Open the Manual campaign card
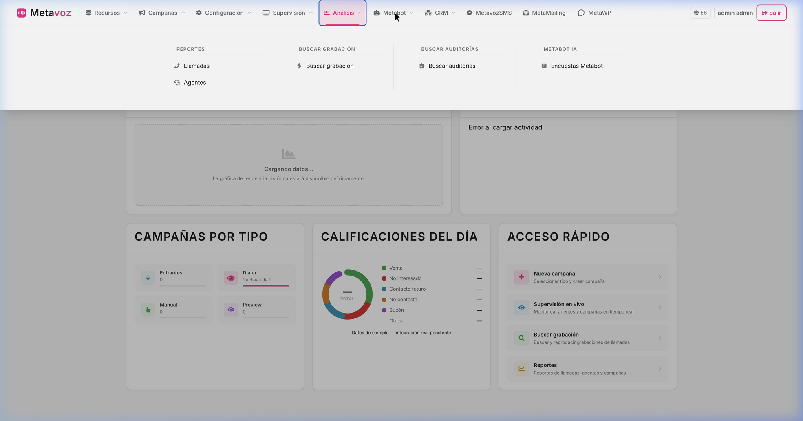Image resolution: width=803 pixels, height=421 pixels. [174, 310]
